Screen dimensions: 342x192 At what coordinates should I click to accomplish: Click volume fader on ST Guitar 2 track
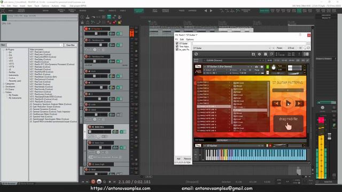96,34
